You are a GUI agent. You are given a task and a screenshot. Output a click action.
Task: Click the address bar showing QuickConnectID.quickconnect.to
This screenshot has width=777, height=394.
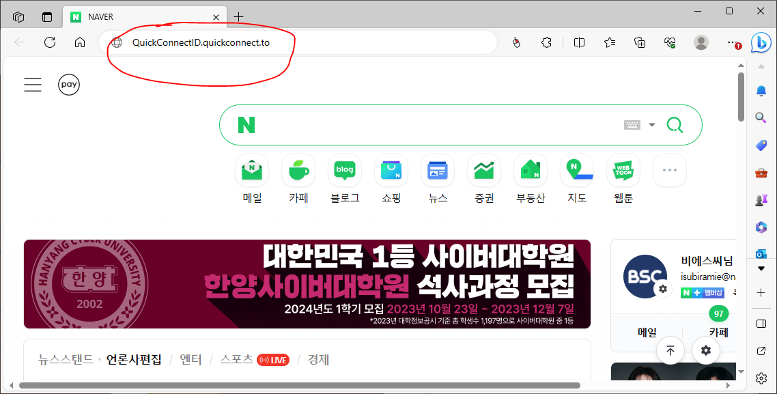click(298, 42)
